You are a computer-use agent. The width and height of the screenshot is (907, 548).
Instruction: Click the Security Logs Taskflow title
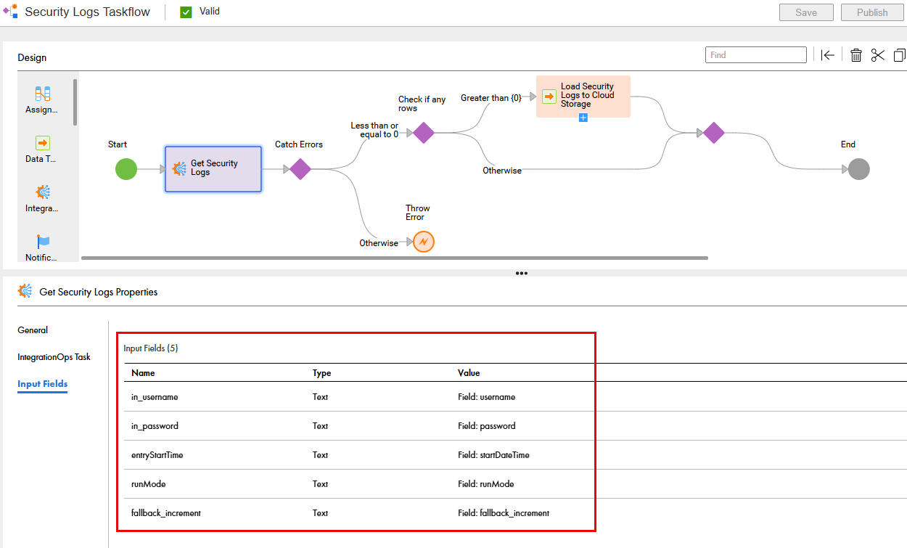[x=88, y=12]
